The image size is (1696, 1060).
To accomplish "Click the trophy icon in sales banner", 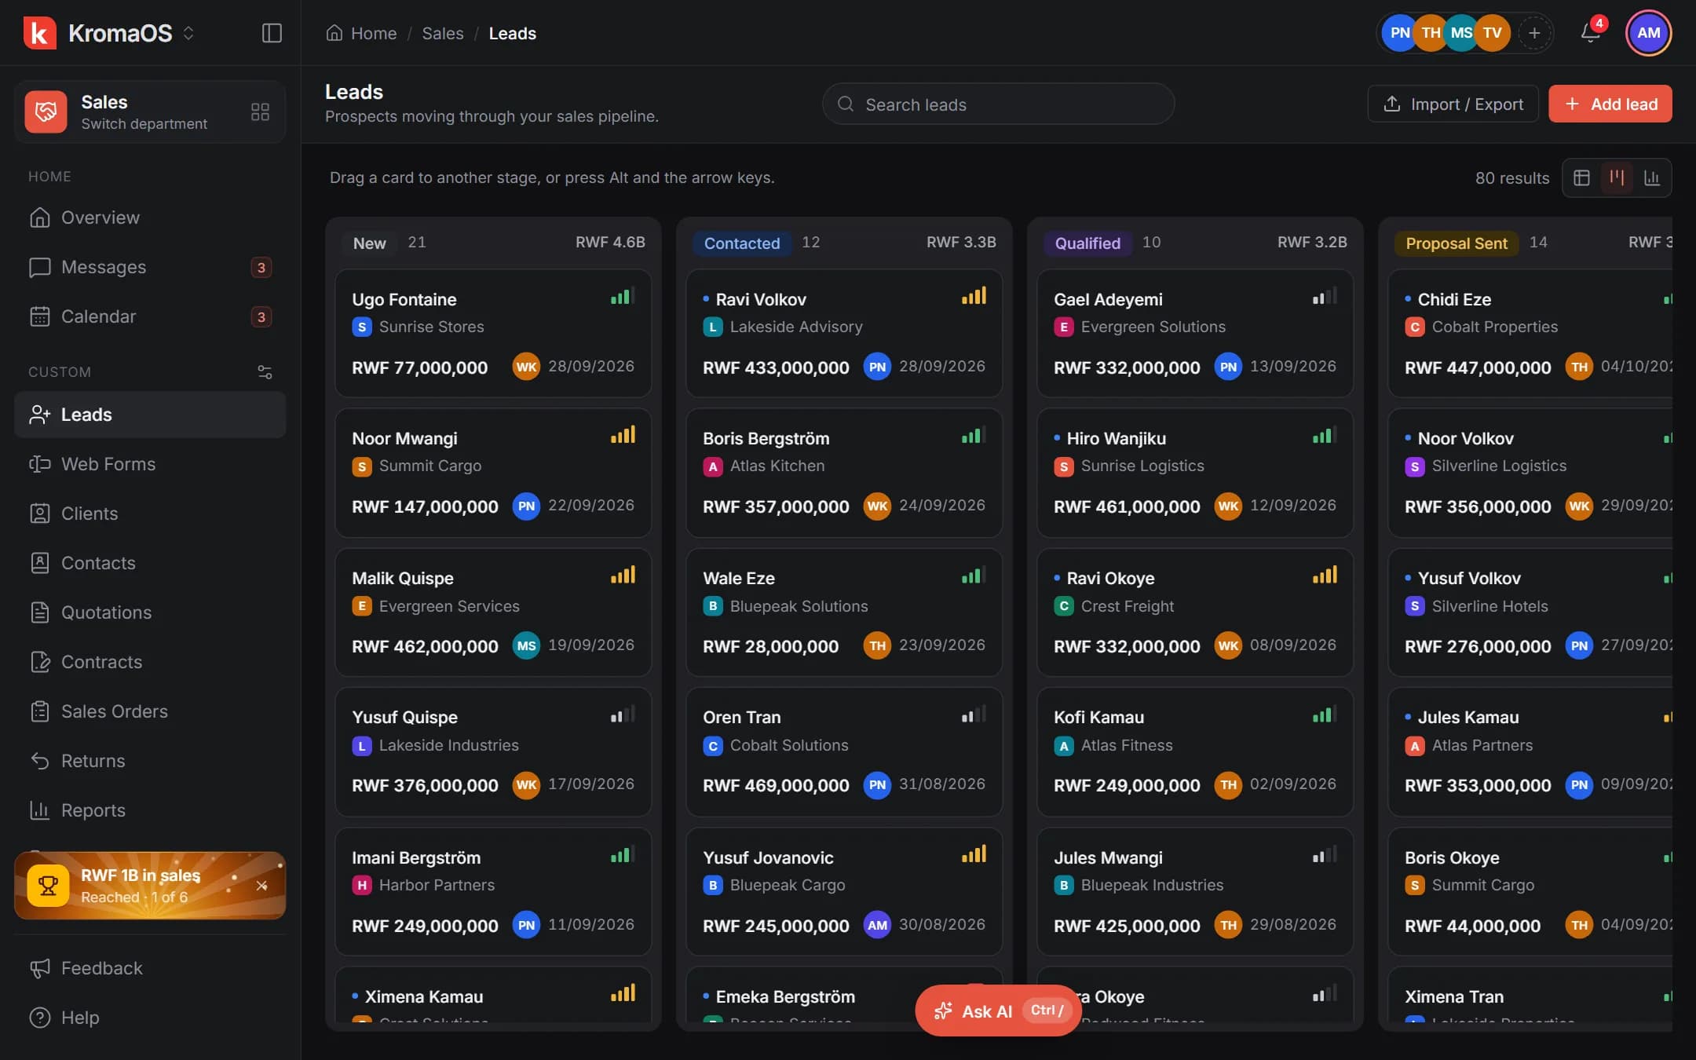I will pos(48,886).
